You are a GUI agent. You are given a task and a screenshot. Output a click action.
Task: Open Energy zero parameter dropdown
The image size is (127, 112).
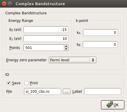click(72, 60)
